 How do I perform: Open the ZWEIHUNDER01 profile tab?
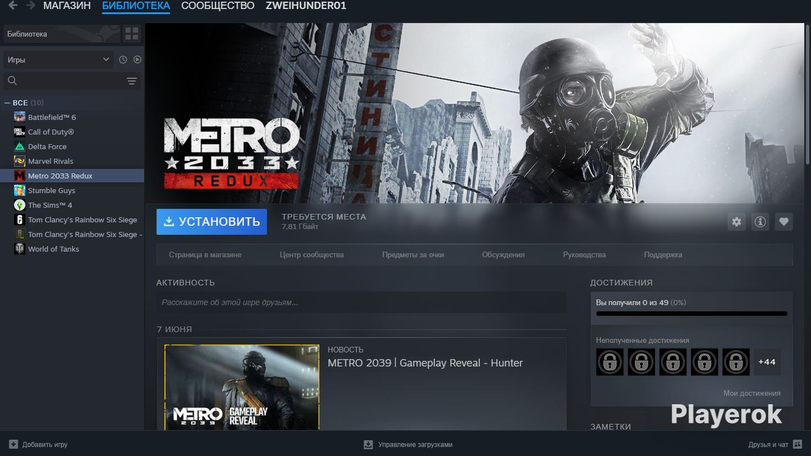[x=306, y=6]
